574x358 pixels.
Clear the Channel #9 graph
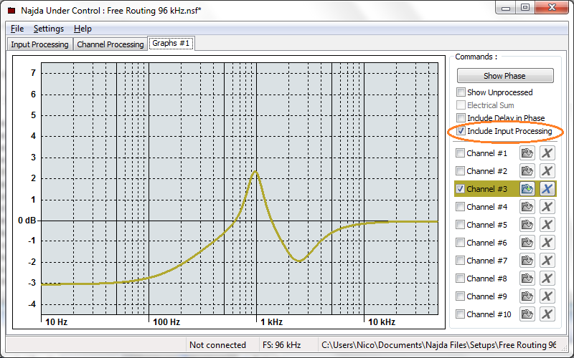pyautogui.click(x=547, y=296)
